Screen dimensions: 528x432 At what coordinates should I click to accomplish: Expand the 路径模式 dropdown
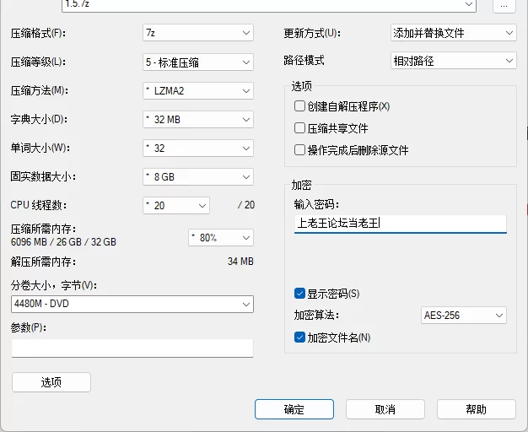[453, 61]
